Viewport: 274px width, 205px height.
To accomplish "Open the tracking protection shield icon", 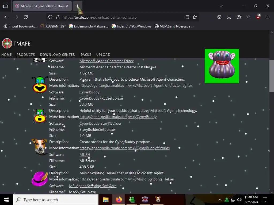I will [50, 17].
